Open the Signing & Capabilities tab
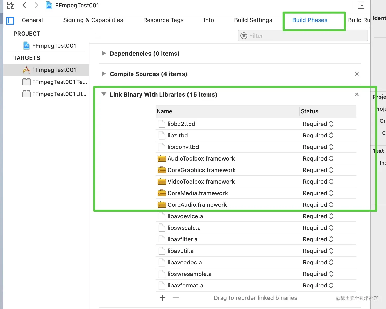 point(93,20)
